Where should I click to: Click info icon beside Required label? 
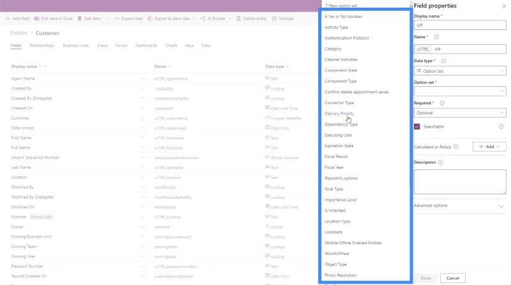click(x=442, y=103)
